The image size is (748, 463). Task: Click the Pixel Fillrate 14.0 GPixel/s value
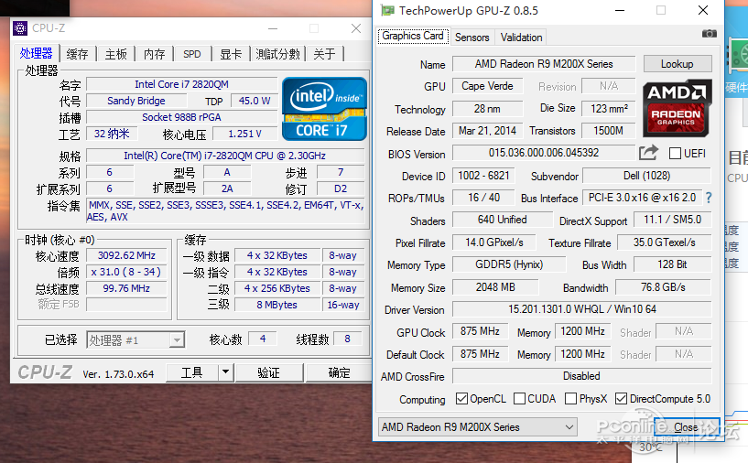494,242
